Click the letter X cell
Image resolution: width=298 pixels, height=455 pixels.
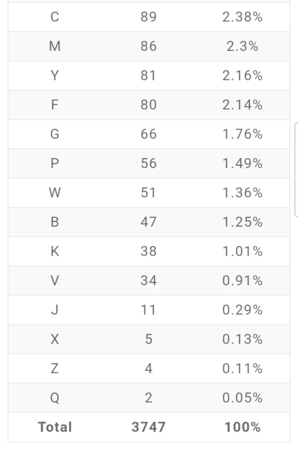pyautogui.click(x=55, y=339)
